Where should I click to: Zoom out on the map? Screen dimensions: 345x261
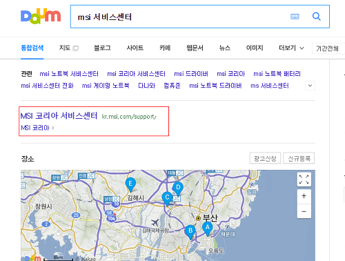click(x=304, y=211)
